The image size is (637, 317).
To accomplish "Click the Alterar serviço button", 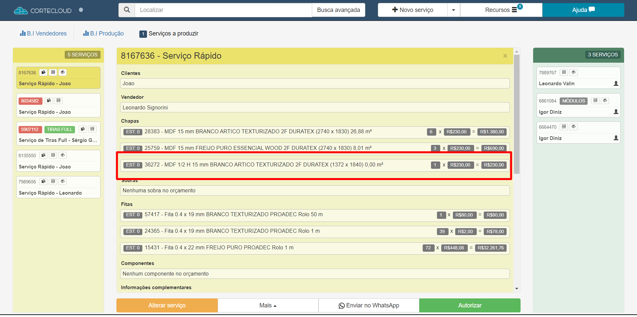I will [167, 305].
